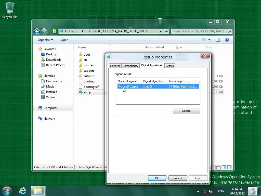Confirm the dialog with OK
Image resolution: width=261 pixels, height=196 pixels.
(157, 178)
